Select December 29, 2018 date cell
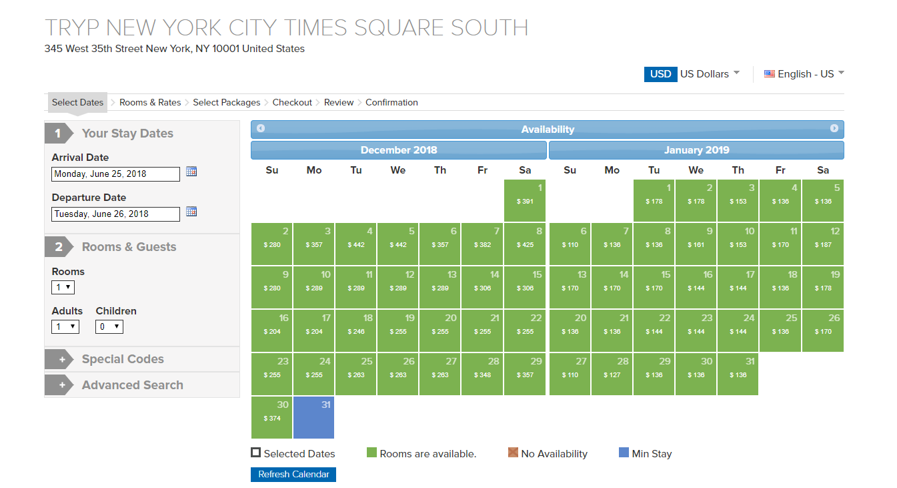 coord(525,374)
